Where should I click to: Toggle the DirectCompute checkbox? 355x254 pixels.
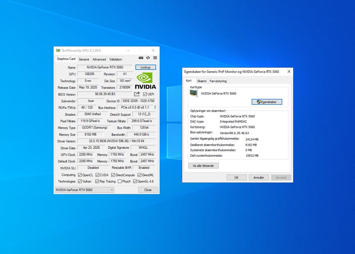pos(113,175)
